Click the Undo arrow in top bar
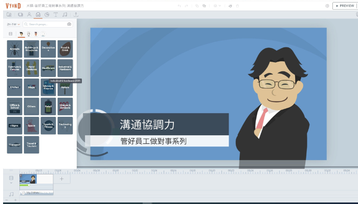 click(x=179, y=6)
